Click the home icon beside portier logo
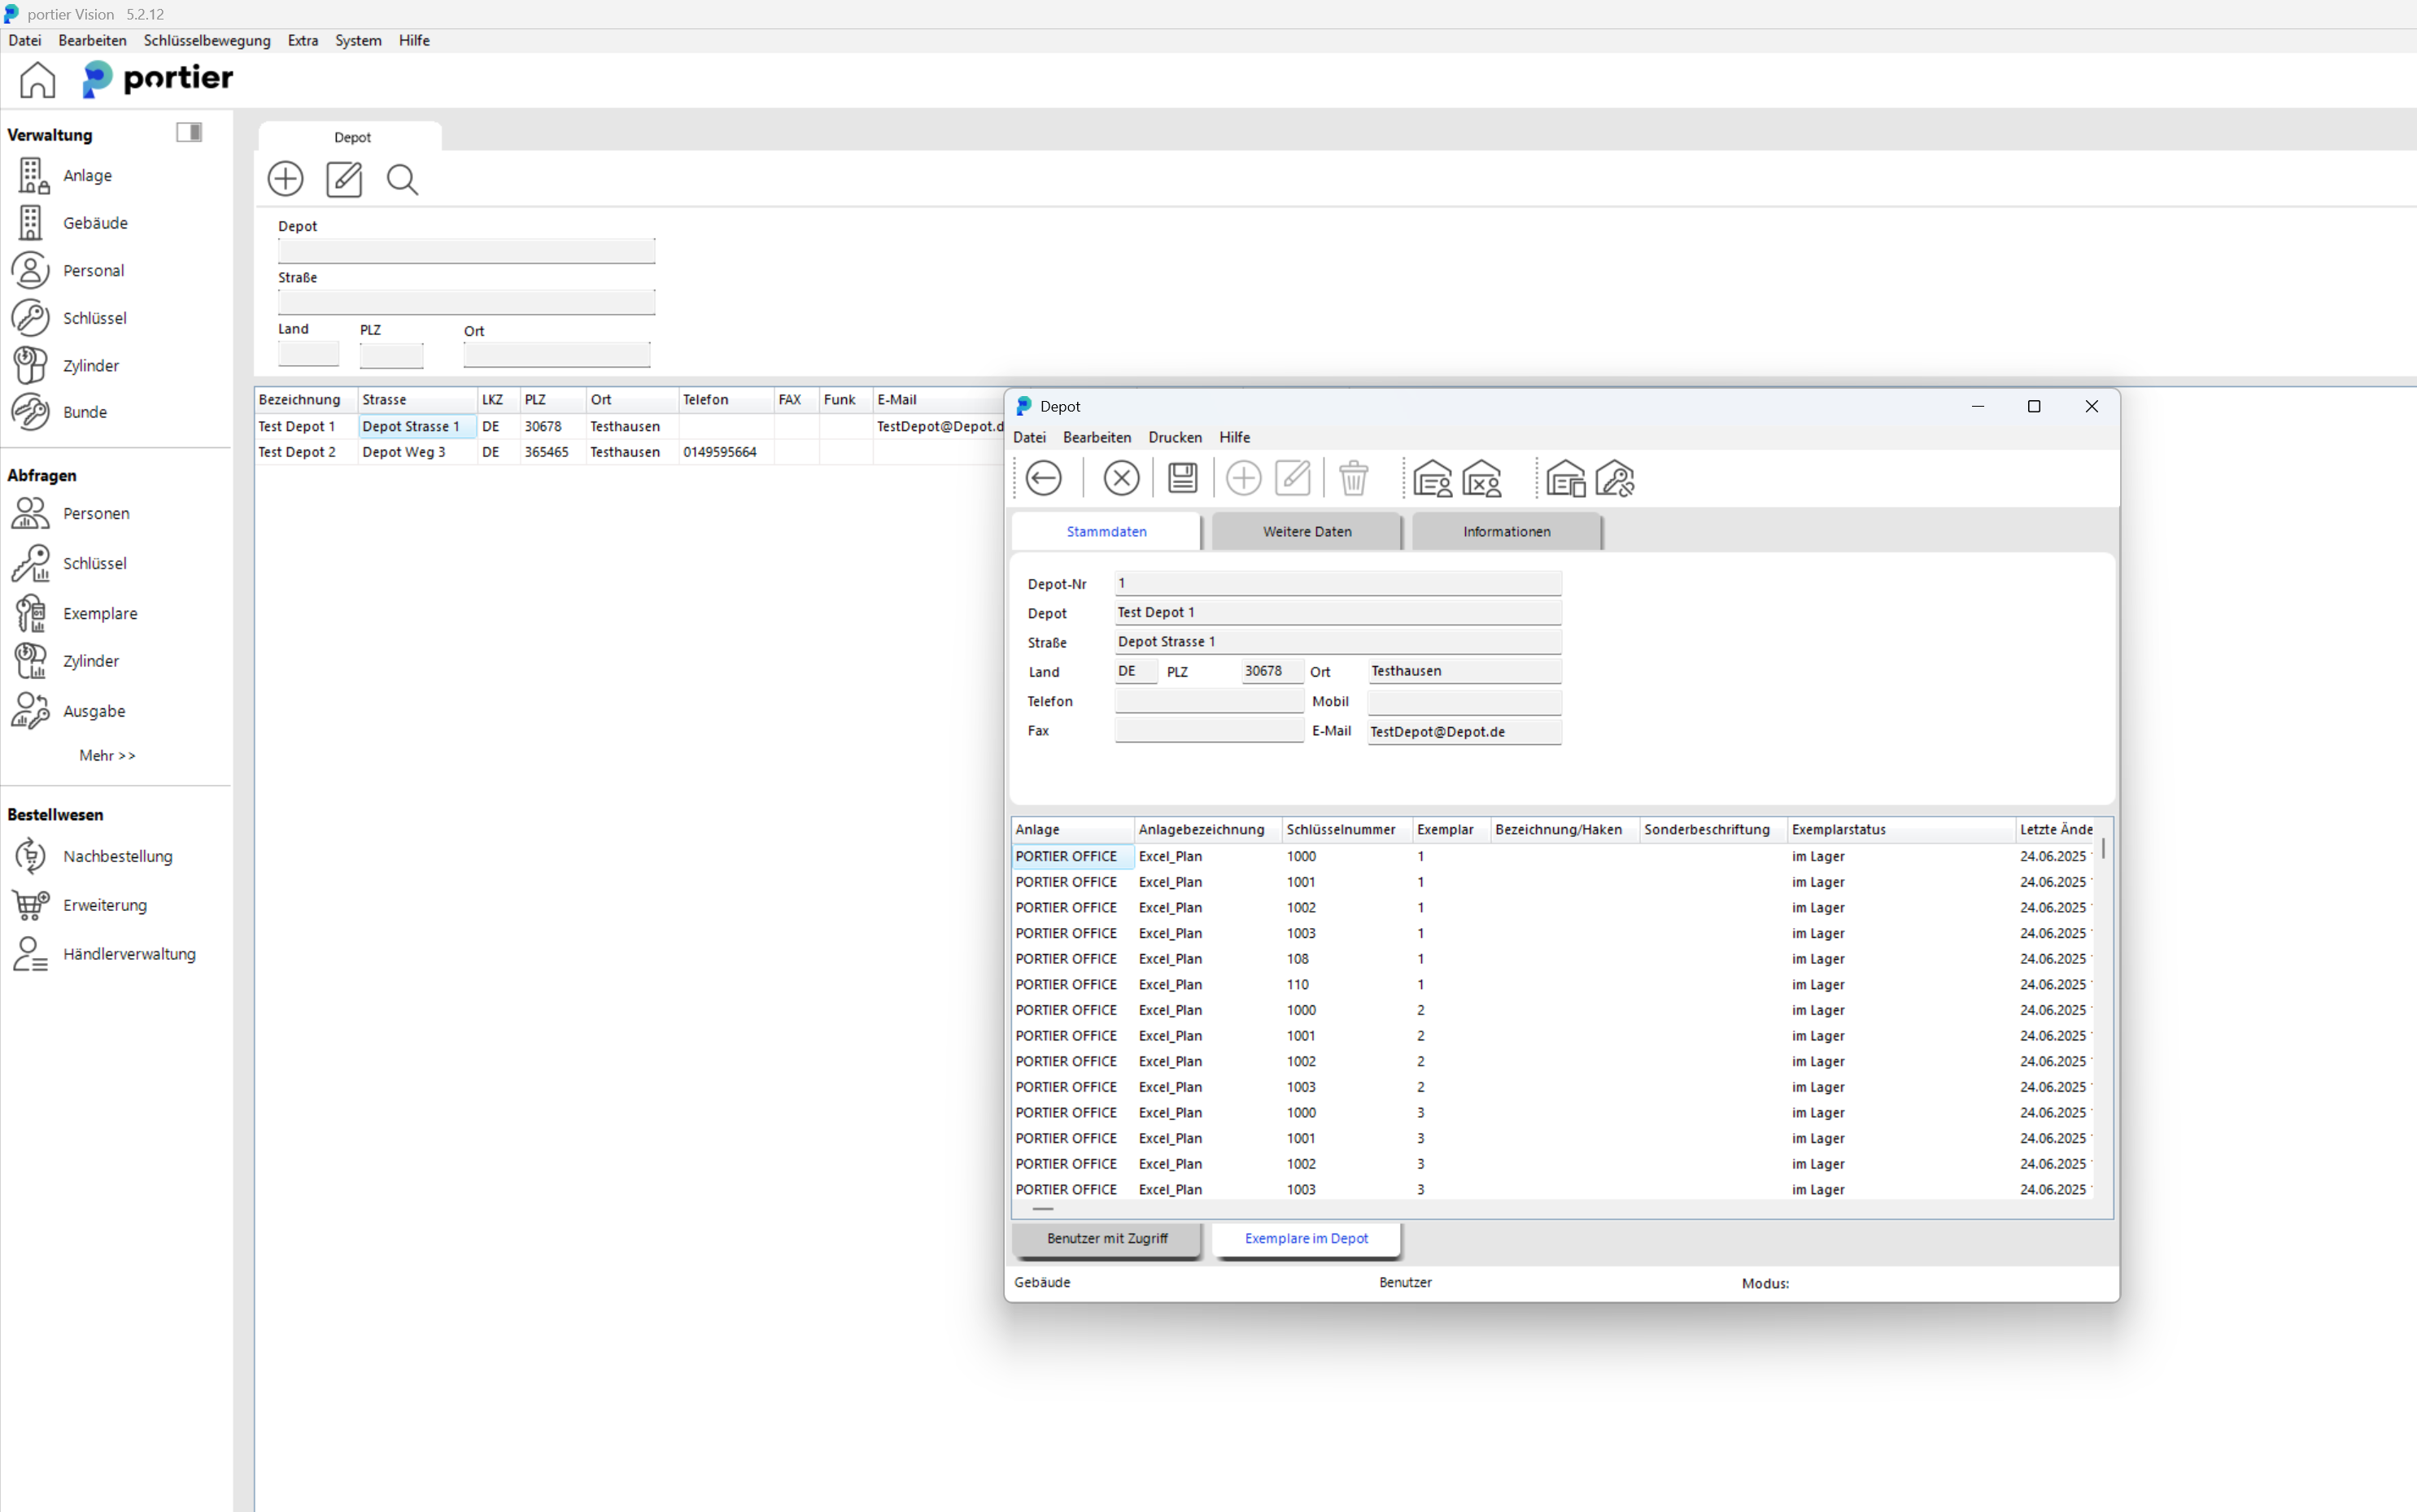Image resolution: width=2417 pixels, height=1512 pixels. point(37,80)
